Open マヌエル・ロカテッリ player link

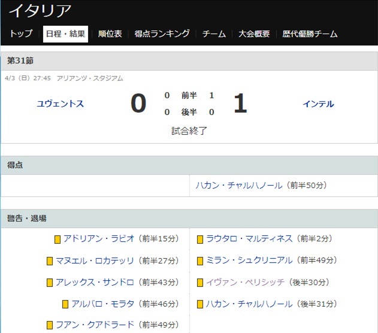[95, 261]
